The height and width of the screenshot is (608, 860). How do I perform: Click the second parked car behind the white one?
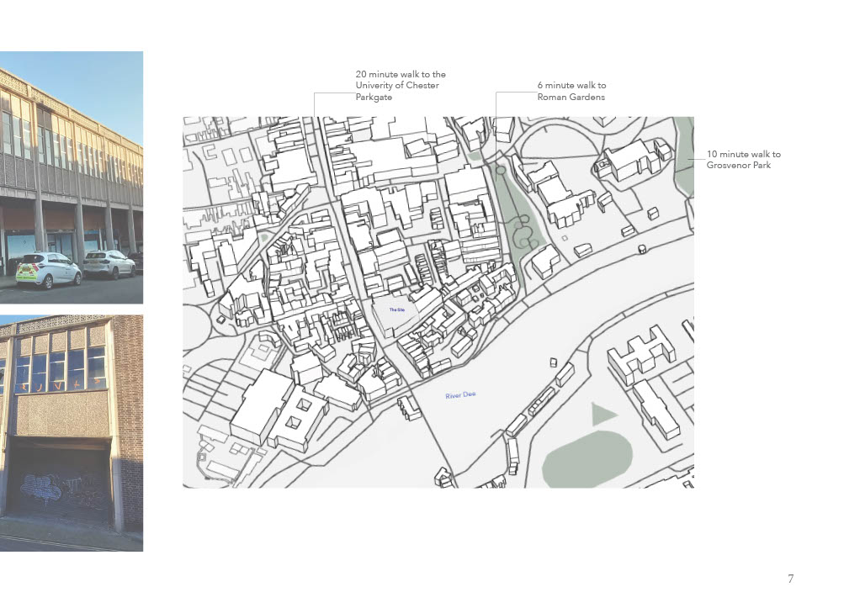[109, 264]
